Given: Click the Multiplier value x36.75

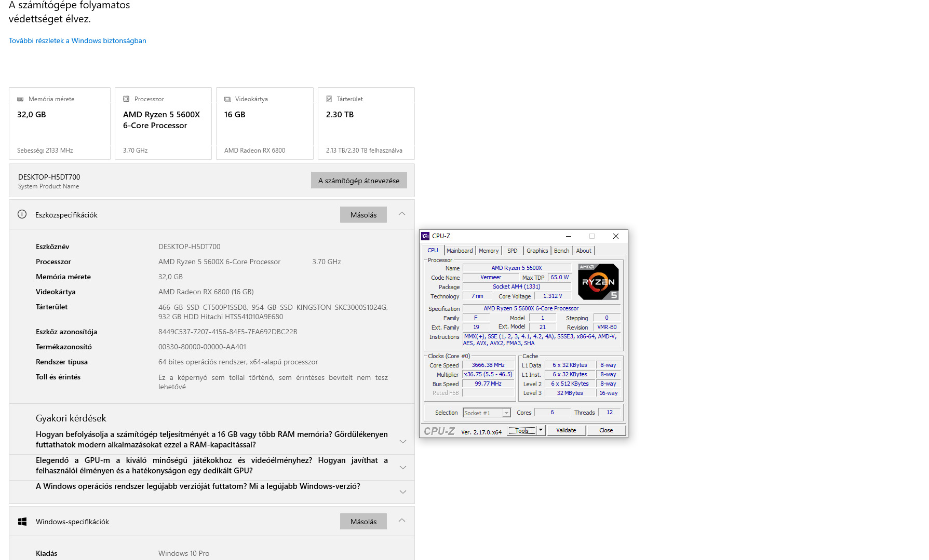Looking at the screenshot, I should [488, 374].
